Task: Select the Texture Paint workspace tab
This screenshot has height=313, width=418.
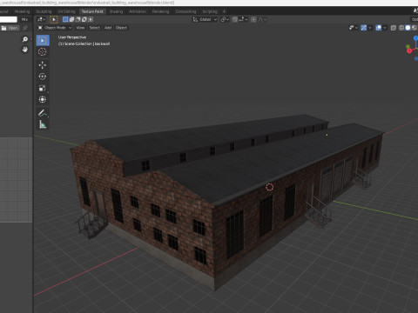Action: click(92, 11)
